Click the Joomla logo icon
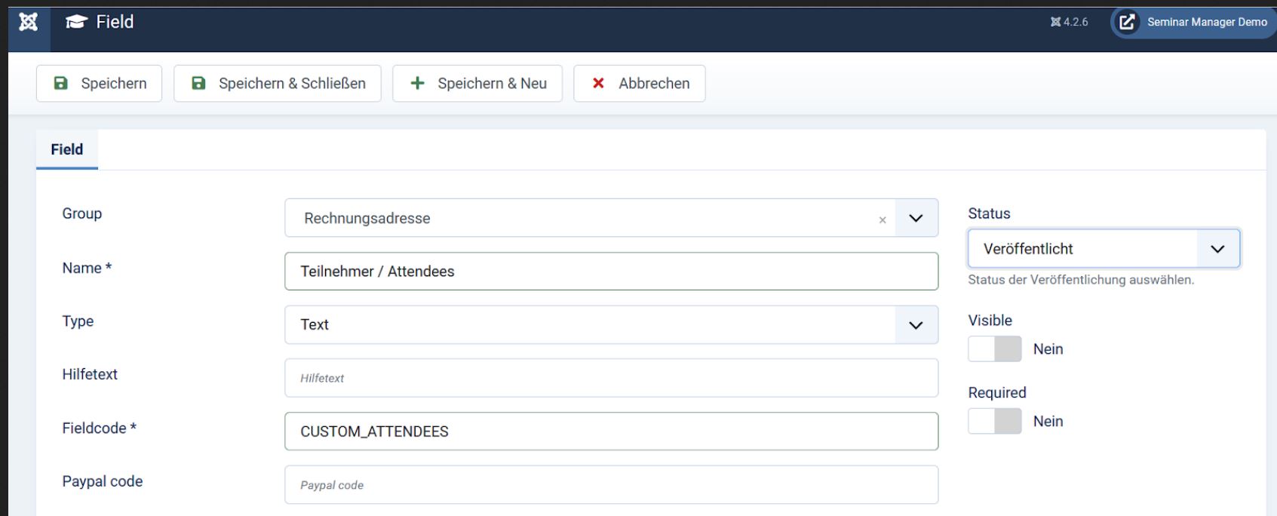Screen dimensions: 1277x516 click(x=28, y=22)
